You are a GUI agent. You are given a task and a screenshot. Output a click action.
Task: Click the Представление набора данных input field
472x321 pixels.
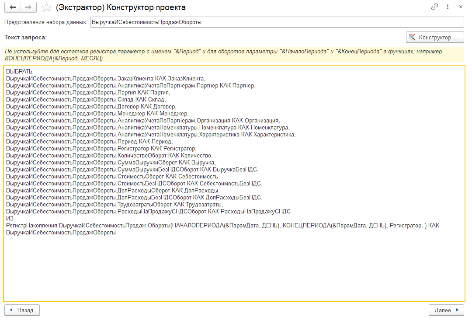277,22
